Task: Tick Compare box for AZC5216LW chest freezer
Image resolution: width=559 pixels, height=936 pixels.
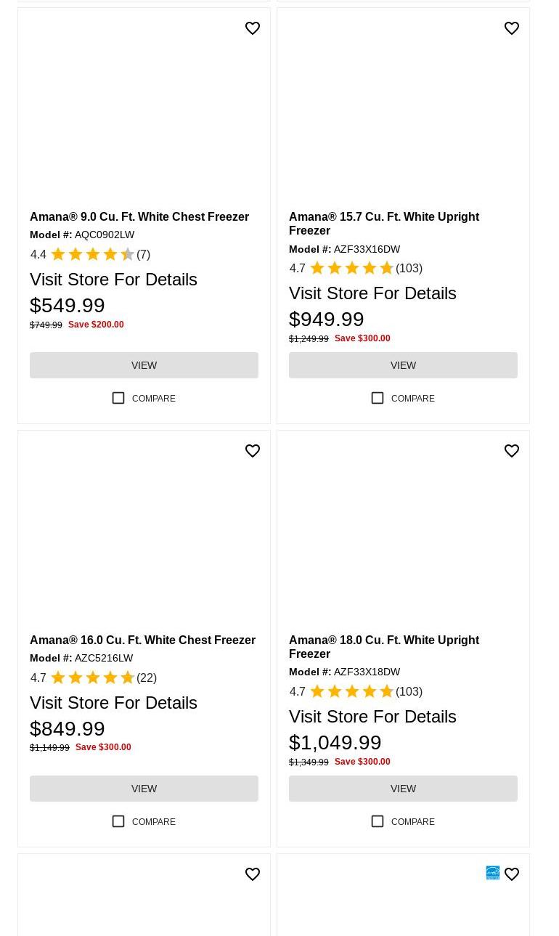Action: [x=118, y=821]
